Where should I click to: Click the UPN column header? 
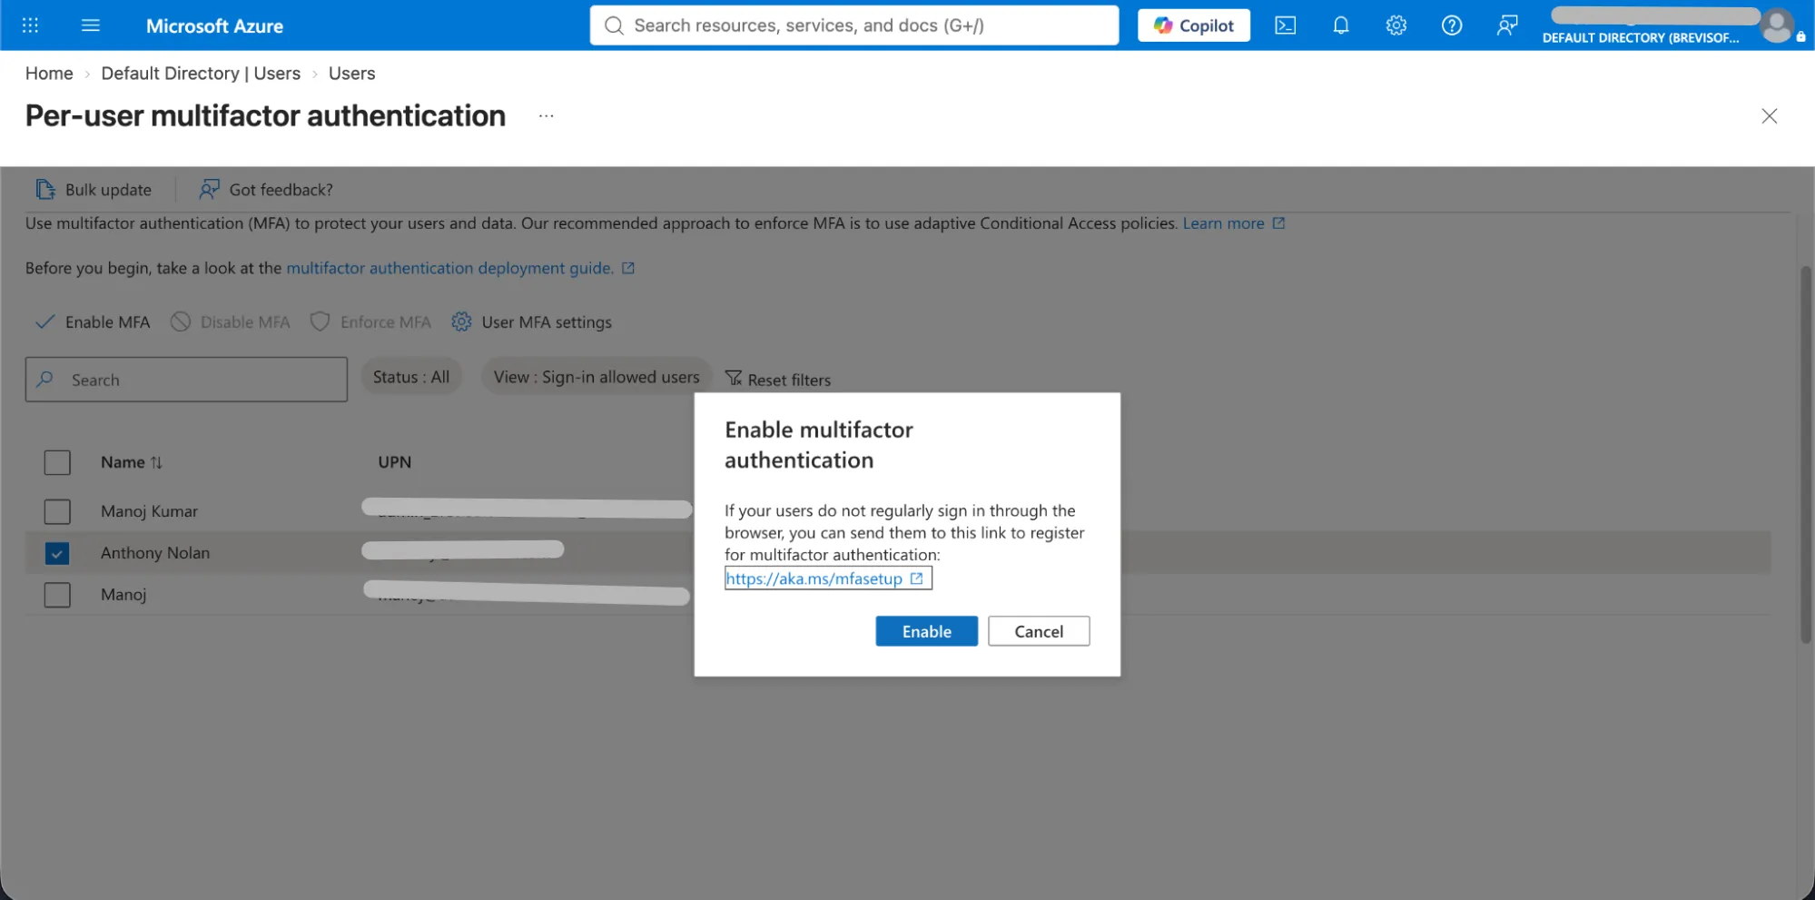pos(395,462)
